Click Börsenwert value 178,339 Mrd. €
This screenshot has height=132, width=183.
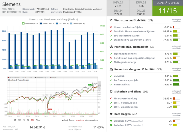tap(42, 9)
